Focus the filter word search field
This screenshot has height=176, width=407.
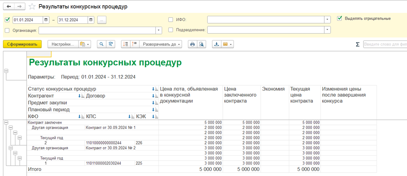[385, 44]
